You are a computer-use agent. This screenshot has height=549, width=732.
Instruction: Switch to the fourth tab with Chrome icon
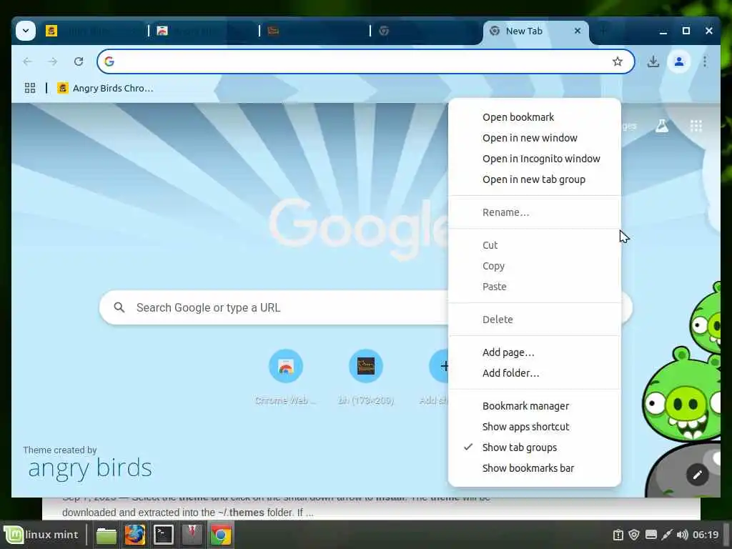pos(426,31)
